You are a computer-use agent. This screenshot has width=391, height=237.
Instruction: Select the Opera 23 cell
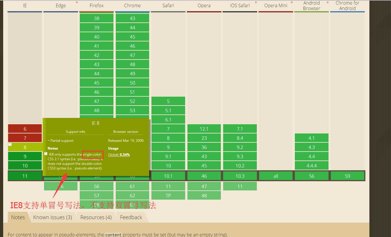coord(204,138)
